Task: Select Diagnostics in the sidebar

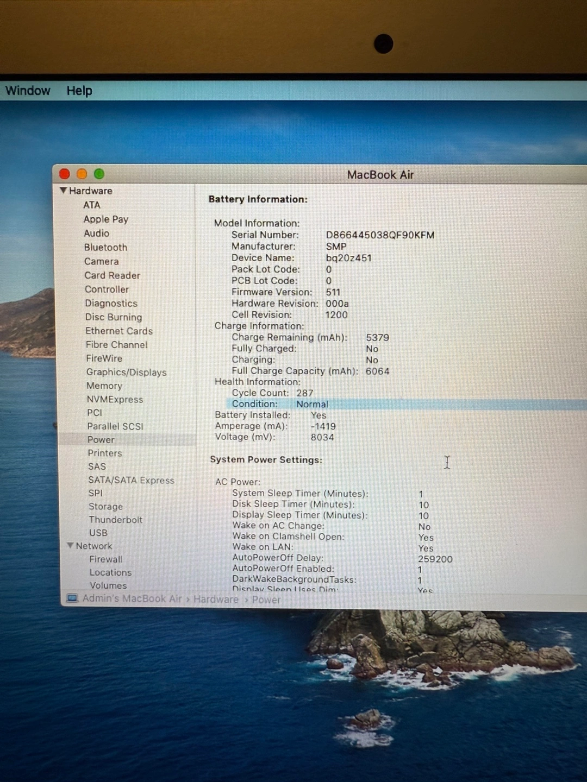Action: pos(111,304)
